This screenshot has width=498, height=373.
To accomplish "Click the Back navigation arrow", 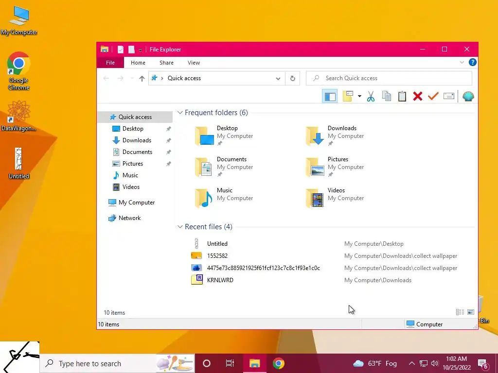I will pos(106,78).
